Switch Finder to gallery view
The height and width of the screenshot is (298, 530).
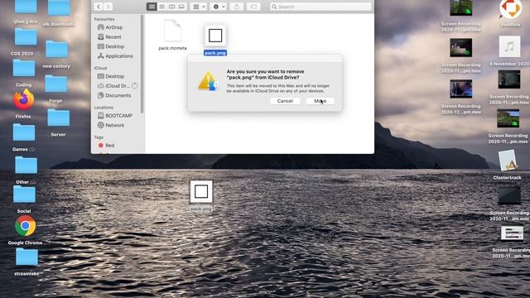click(181, 7)
